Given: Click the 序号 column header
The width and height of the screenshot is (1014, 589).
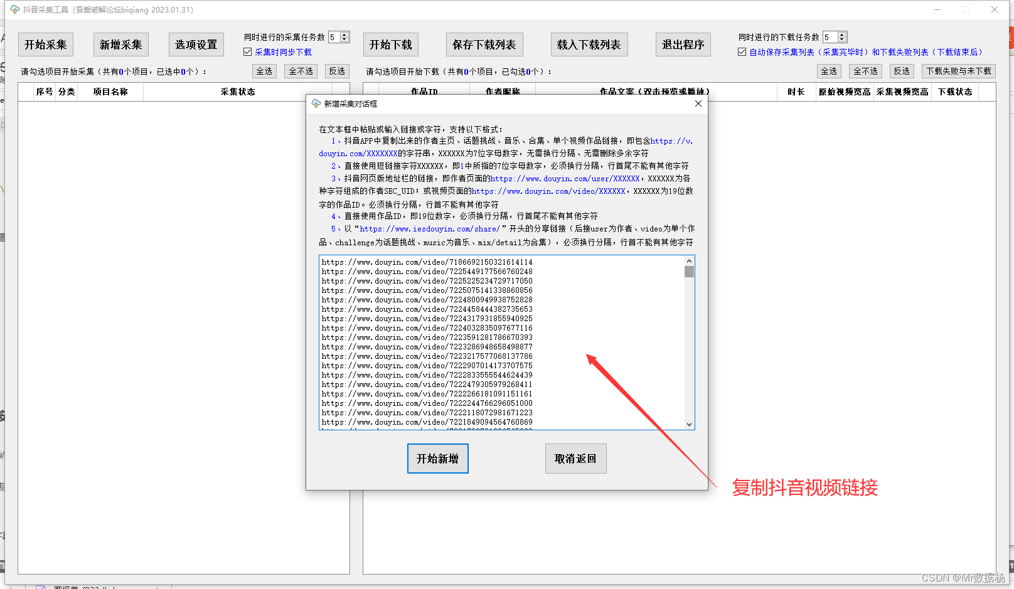Looking at the screenshot, I should [x=45, y=92].
